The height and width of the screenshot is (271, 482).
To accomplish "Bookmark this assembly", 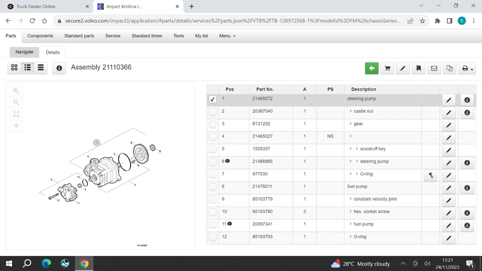I will point(418,68).
